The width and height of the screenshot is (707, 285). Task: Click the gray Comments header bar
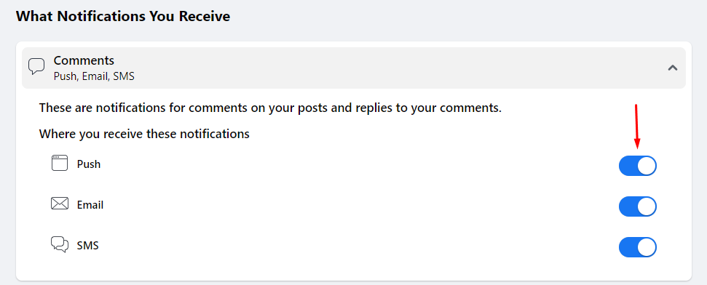pos(354,68)
